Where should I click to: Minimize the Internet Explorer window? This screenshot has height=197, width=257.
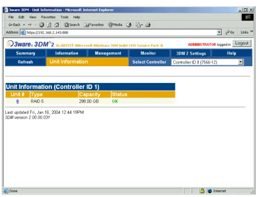(x=240, y=10)
